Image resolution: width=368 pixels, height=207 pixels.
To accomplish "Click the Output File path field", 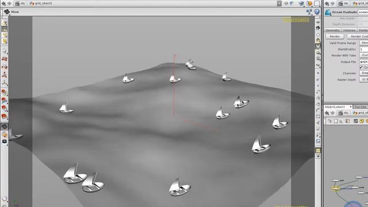I will [x=364, y=62].
